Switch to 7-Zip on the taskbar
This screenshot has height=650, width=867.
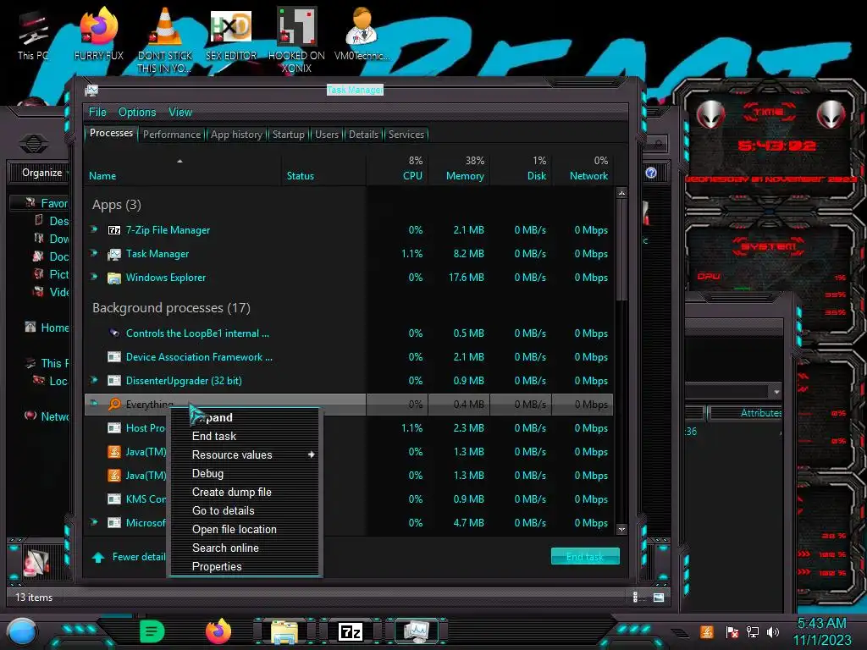tap(351, 631)
